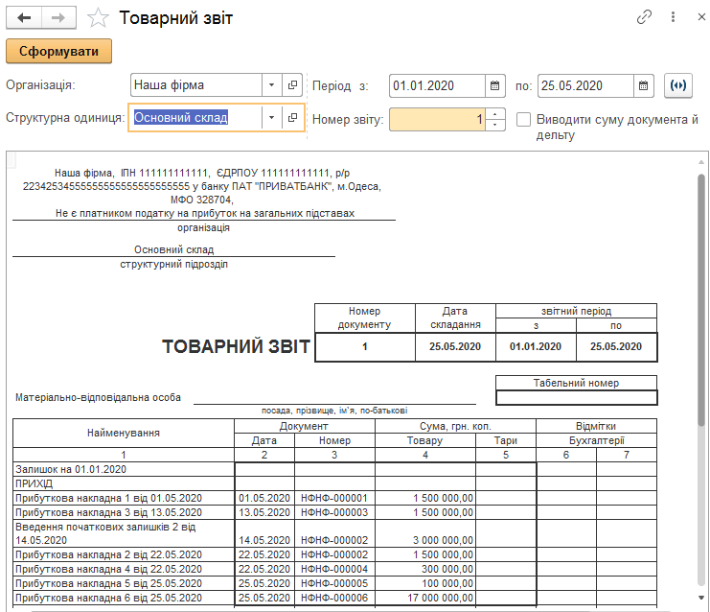This screenshot has height=612, width=710.
Task: Click document number НФНФ-000001 cell
Action: (x=334, y=498)
